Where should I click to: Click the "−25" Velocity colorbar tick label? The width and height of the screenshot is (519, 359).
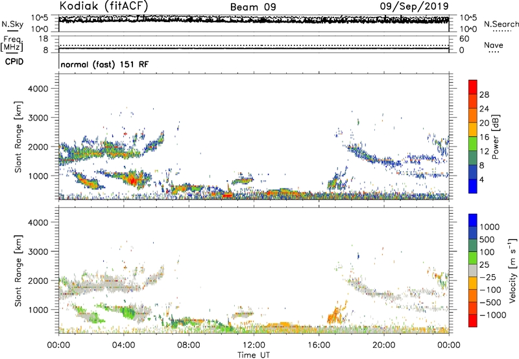pos(488,277)
